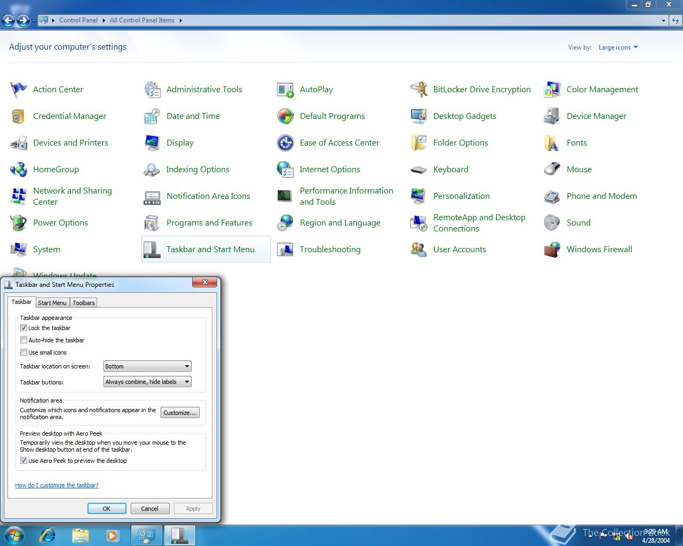Open the Sound speaker icon
683x546 pixels.
[552, 223]
